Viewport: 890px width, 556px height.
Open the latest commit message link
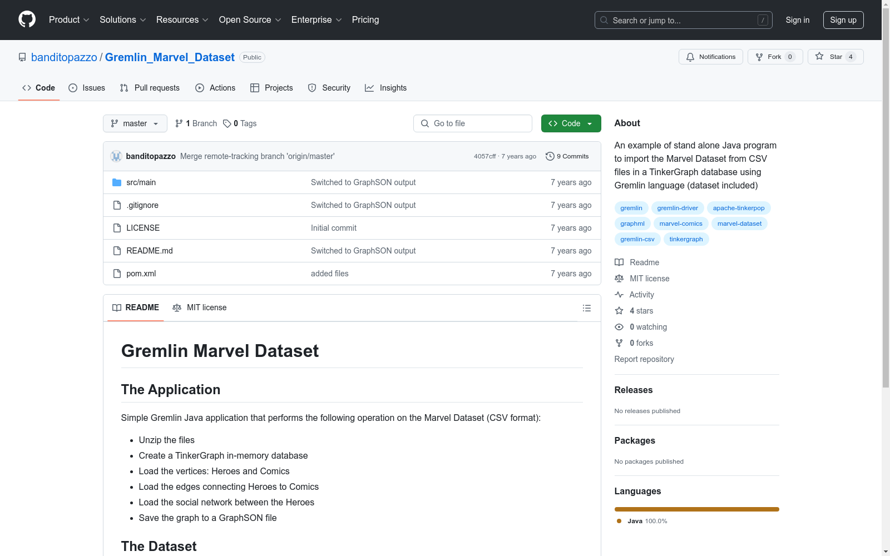pos(257,156)
